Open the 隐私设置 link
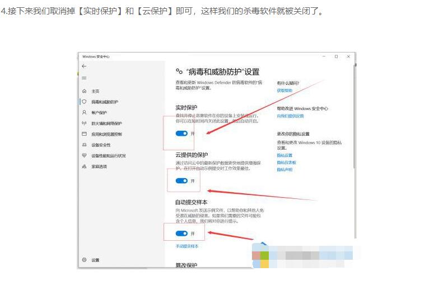 pyautogui.click(x=284, y=155)
